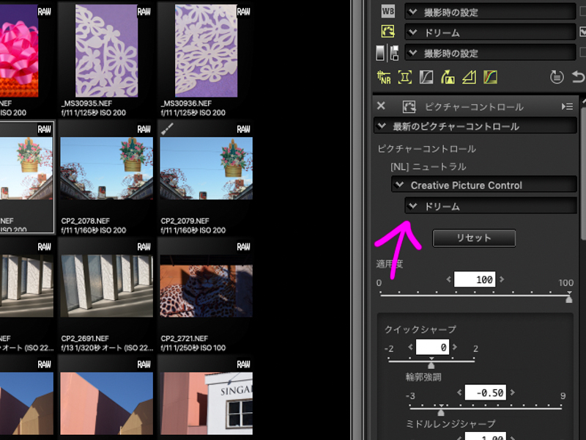The height and width of the screenshot is (440, 586).
Task: Click the exposure compensation gradient bar icon
Action: coord(380,52)
